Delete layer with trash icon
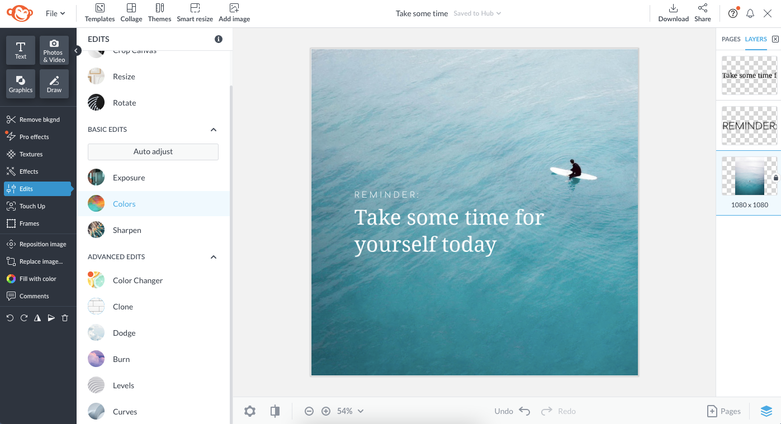This screenshot has width=781, height=424. coord(65,318)
